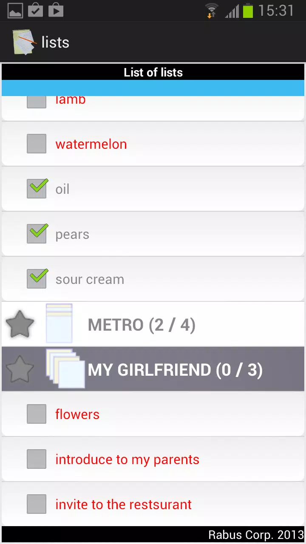Image resolution: width=306 pixels, height=544 pixels.
Task: Expand the METRO (2 / 4) list
Action: click(x=153, y=324)
